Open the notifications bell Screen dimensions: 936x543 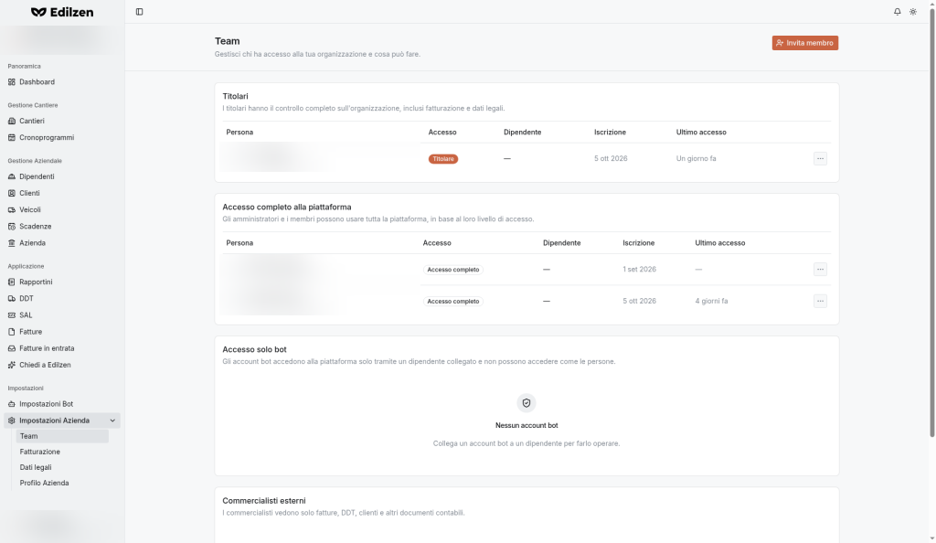pos(897,12)
